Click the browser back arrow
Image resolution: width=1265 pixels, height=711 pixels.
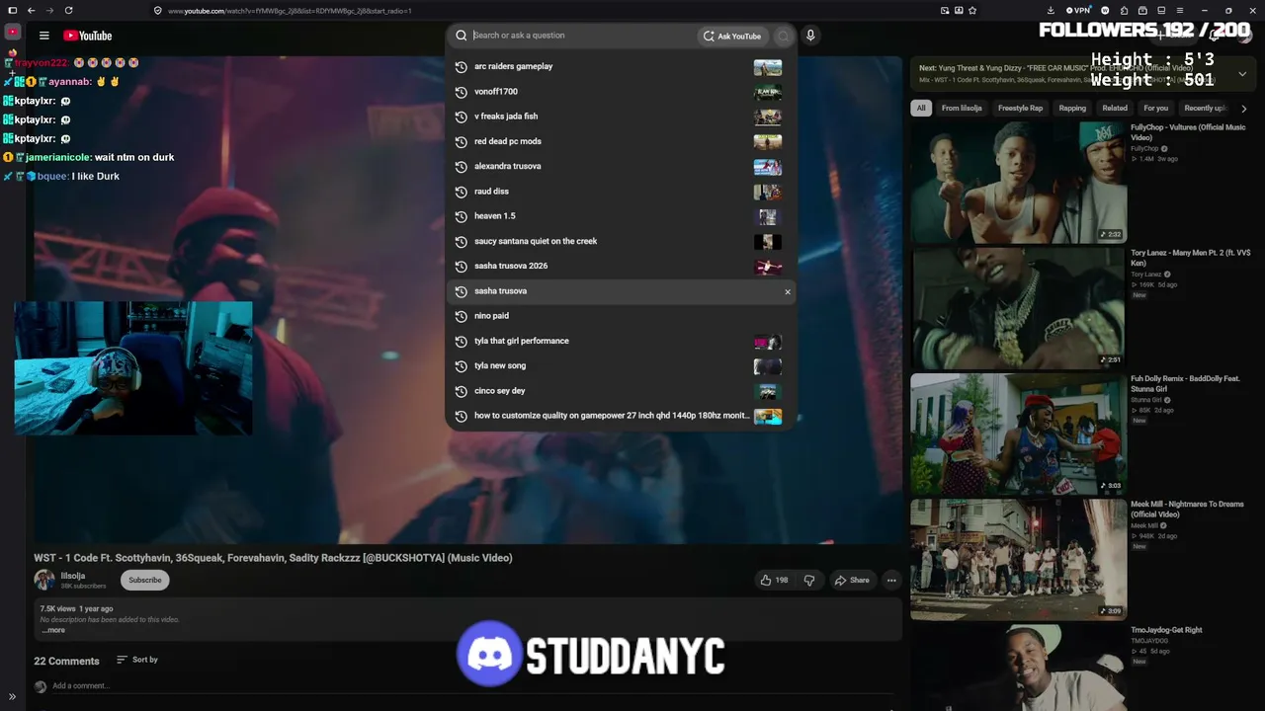[31, 11]
